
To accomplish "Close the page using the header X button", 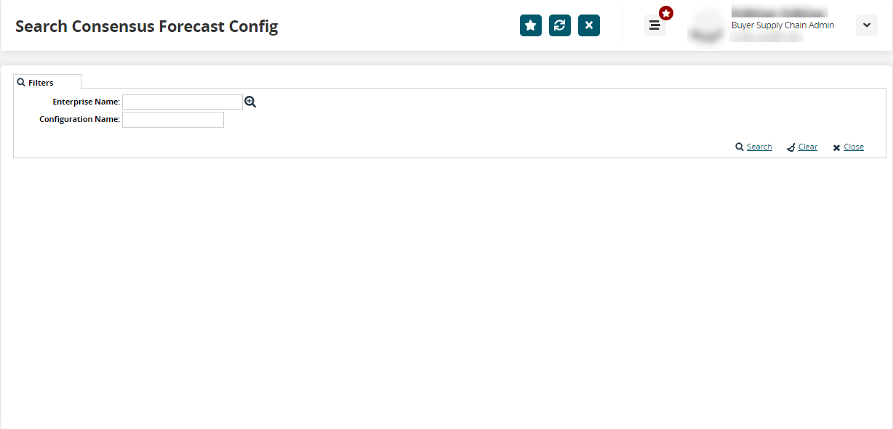I will (589, 25).
